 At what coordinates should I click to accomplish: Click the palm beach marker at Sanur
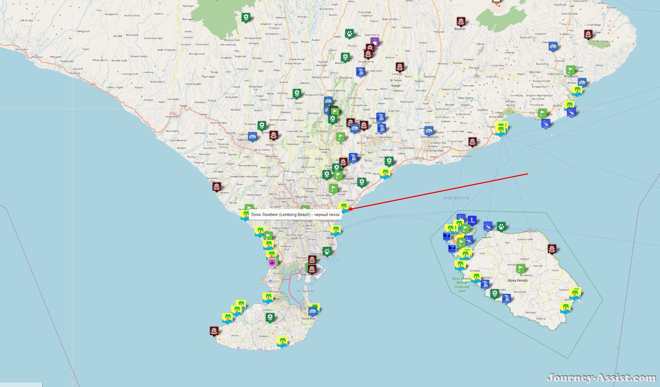click(x=335, y=230)
